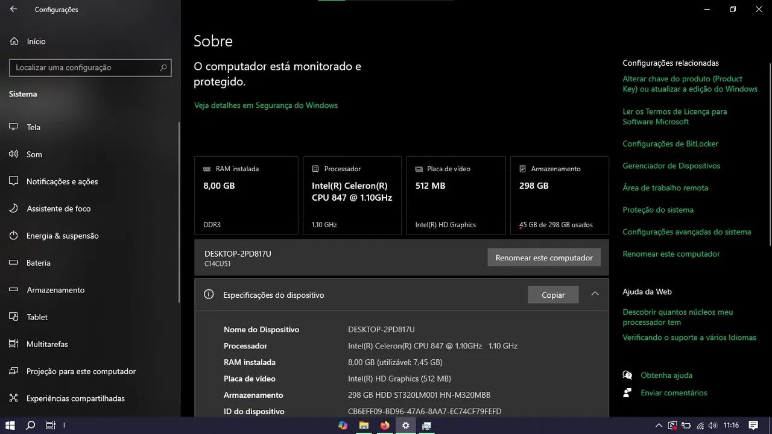Open Proteção do sistema link
This screenshot has width=772, height=434.
(658, 210)
